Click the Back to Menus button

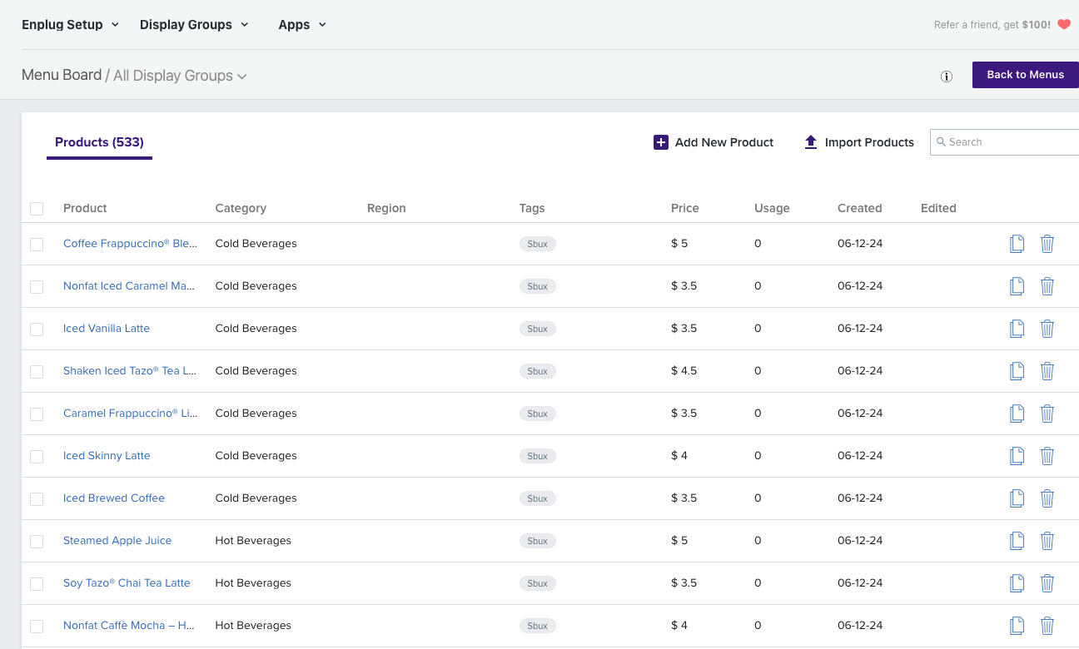1025,74
